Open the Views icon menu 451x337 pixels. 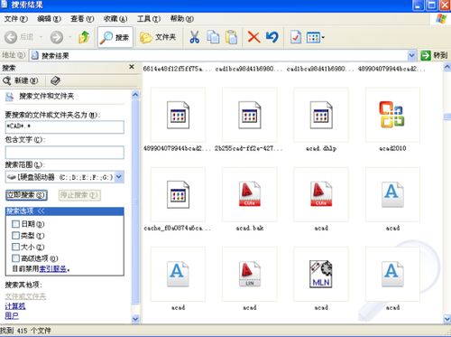pos(315,37)
